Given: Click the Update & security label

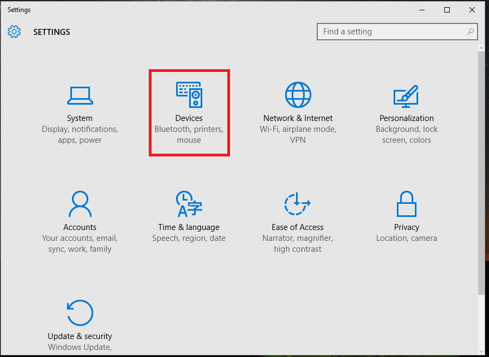Looking at the screenshot, I should 80,336.
